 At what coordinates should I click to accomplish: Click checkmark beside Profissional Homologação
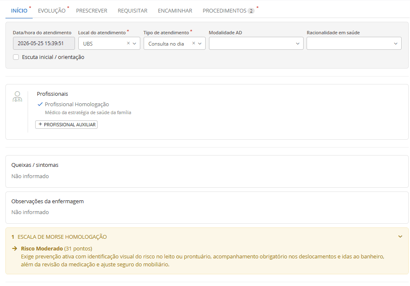coord(40,105)
